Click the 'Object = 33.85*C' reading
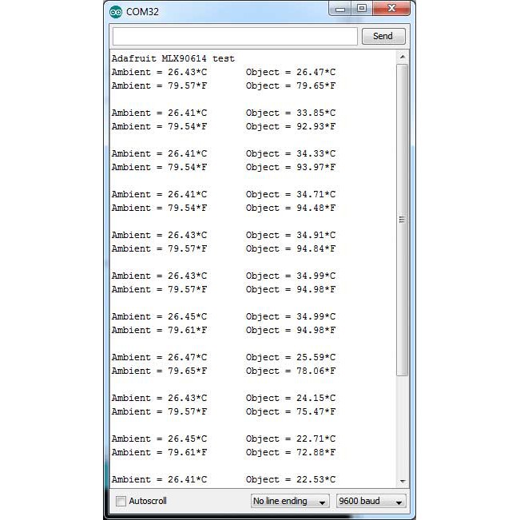 tap(291, 113)
